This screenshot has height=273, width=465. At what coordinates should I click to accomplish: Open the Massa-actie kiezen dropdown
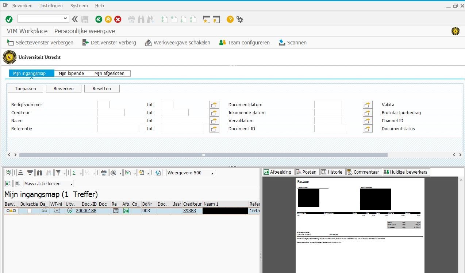48,183
